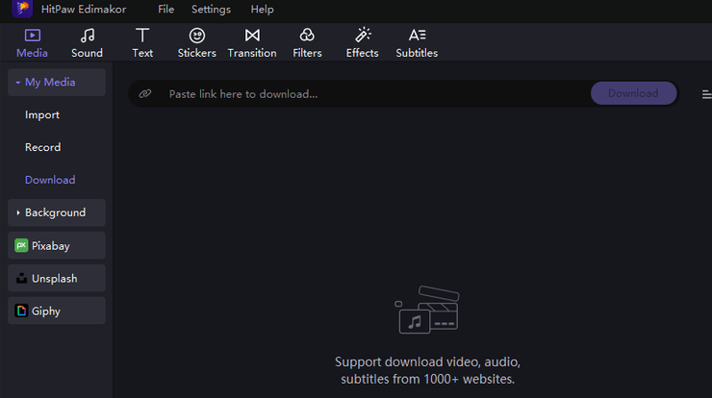Select Import in the sidebar
This screenshot has width=712, height=398.
tap(42, 115)
